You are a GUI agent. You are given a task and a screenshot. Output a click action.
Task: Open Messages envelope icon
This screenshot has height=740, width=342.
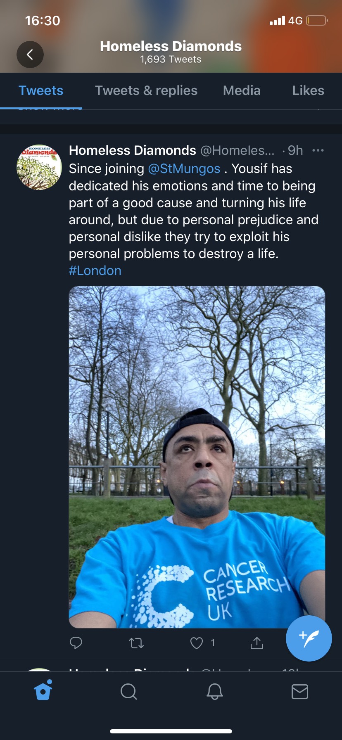coord(299,691)
